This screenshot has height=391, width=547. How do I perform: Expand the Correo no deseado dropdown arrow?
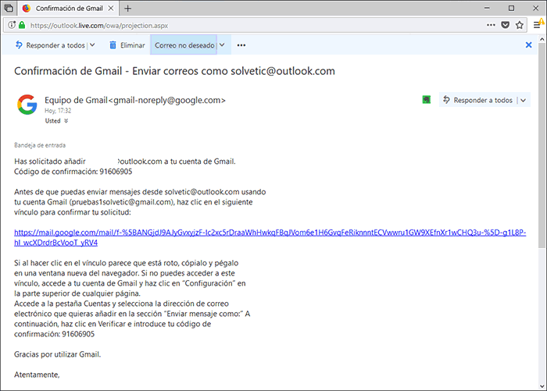(222, 45)
